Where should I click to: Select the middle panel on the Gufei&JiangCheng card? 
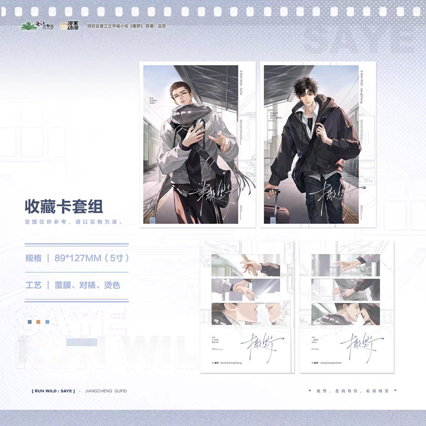[x=246, y=289]
